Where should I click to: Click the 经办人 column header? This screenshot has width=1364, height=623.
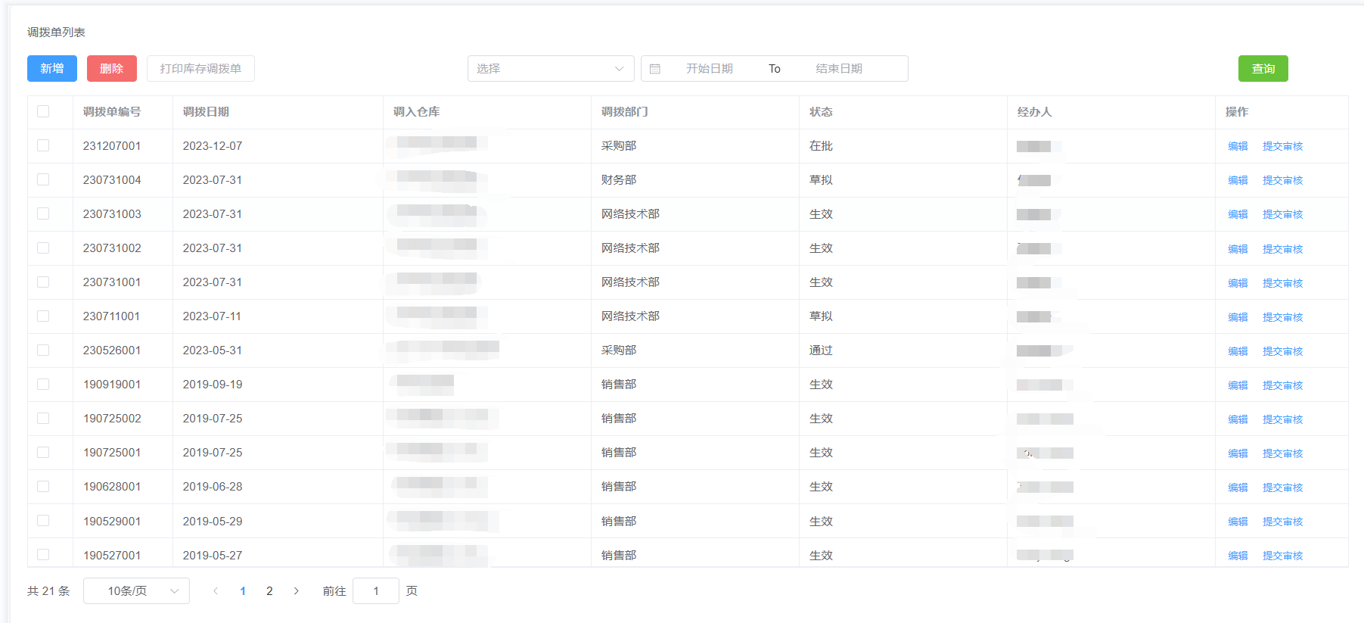1034,112
